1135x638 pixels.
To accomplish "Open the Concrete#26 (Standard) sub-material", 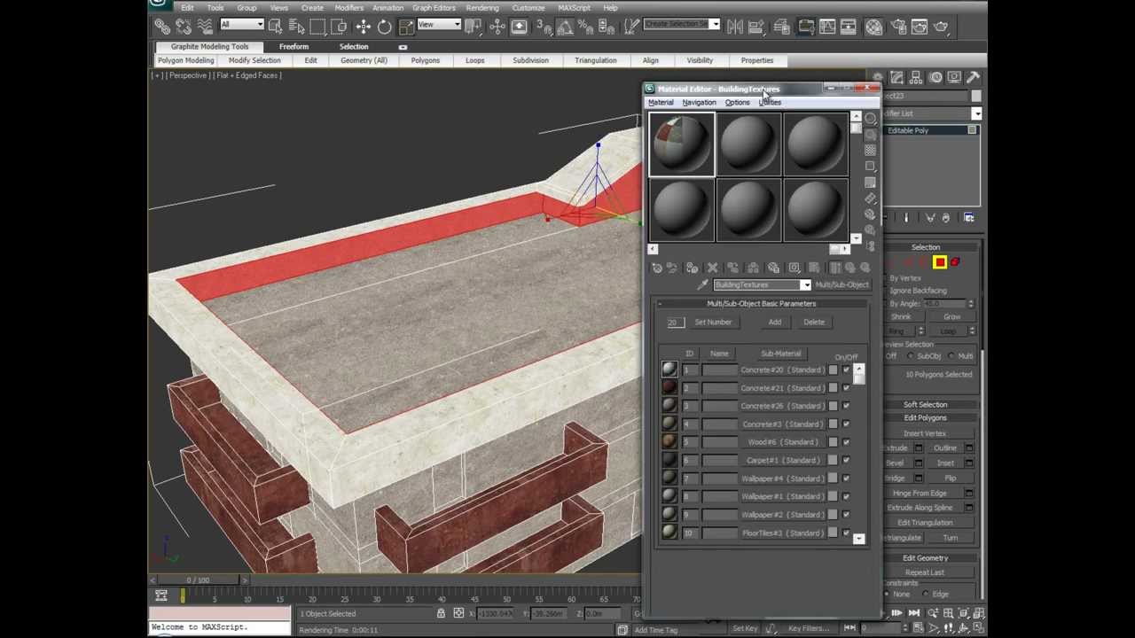I will (781, 406).
